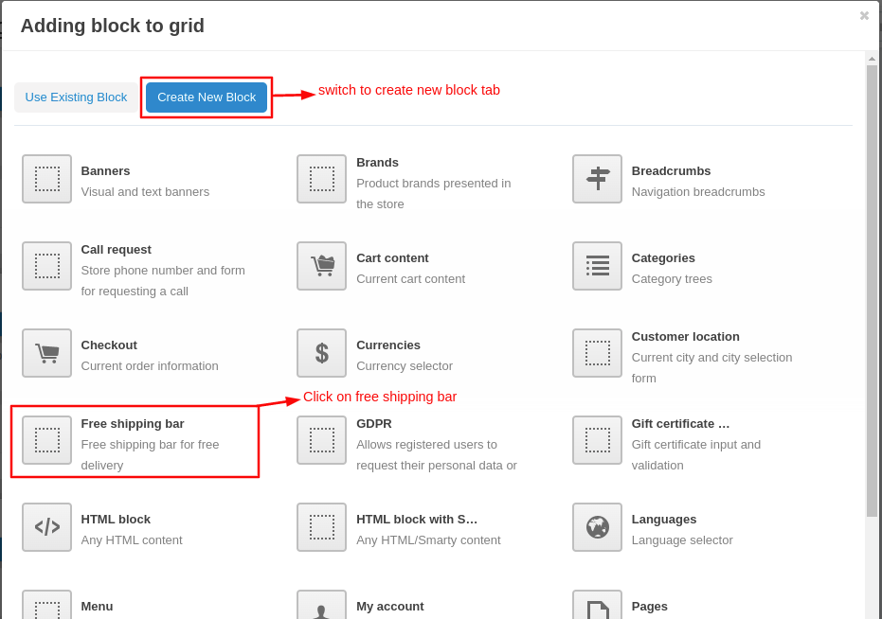Click the Categories title

[663, 258]
